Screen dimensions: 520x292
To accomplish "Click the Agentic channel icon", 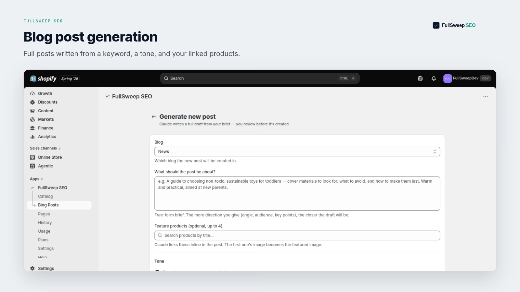I will [x=32, y=166].
